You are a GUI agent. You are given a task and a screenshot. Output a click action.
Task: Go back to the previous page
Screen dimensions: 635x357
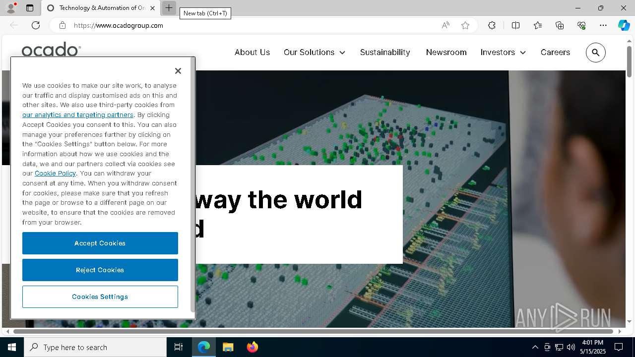tap(14, 25)
